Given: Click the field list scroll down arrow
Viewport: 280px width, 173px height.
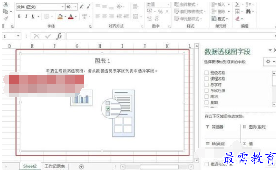Looking at the screenshot, I should point(274,104).
